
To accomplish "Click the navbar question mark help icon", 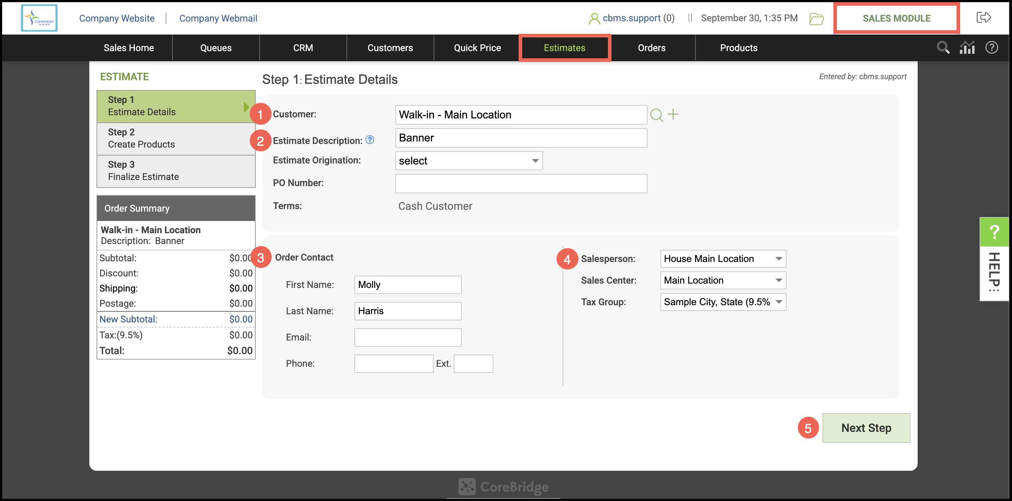I will [x=991, y=48].
